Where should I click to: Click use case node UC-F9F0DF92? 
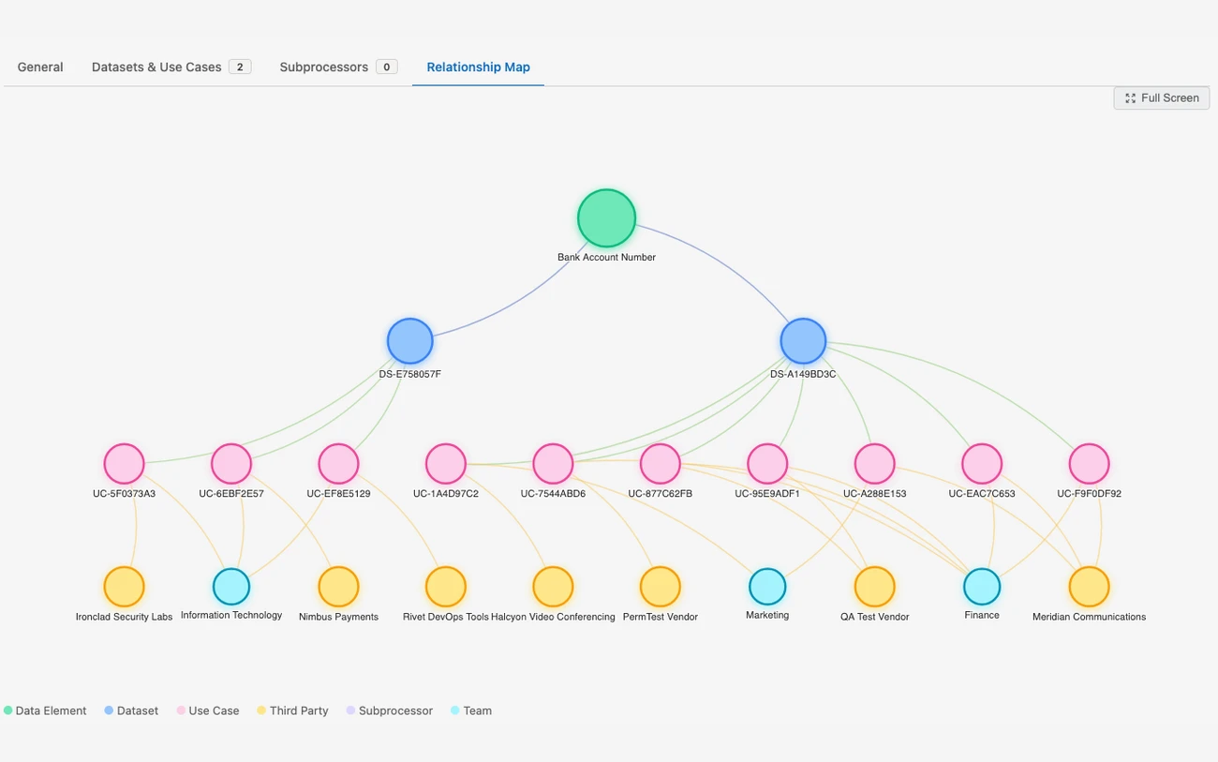point(1089,464)
